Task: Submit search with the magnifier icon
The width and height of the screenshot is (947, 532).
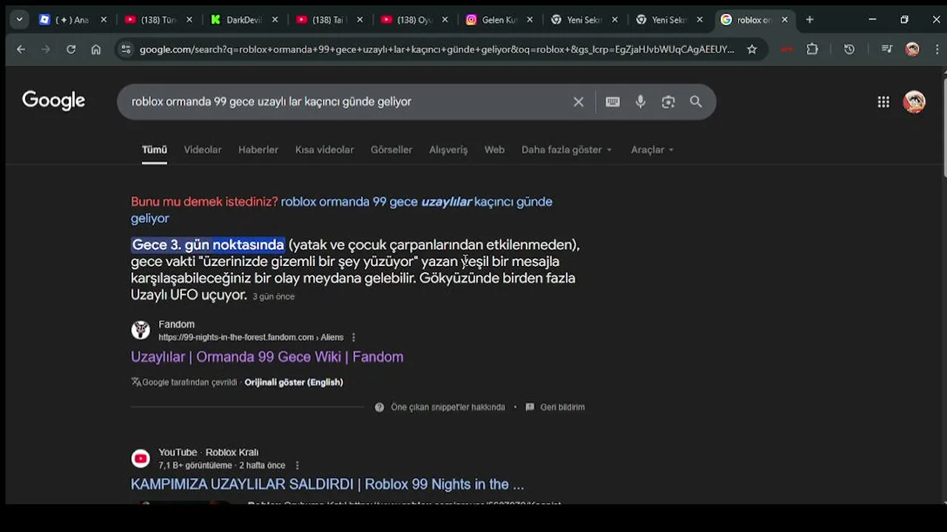Action: click(x=695, y=102)
